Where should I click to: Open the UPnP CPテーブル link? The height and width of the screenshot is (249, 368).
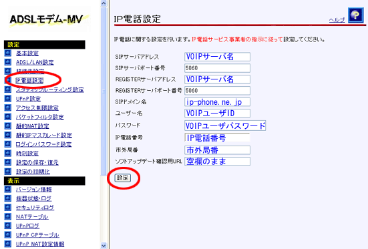click(37, 235)
